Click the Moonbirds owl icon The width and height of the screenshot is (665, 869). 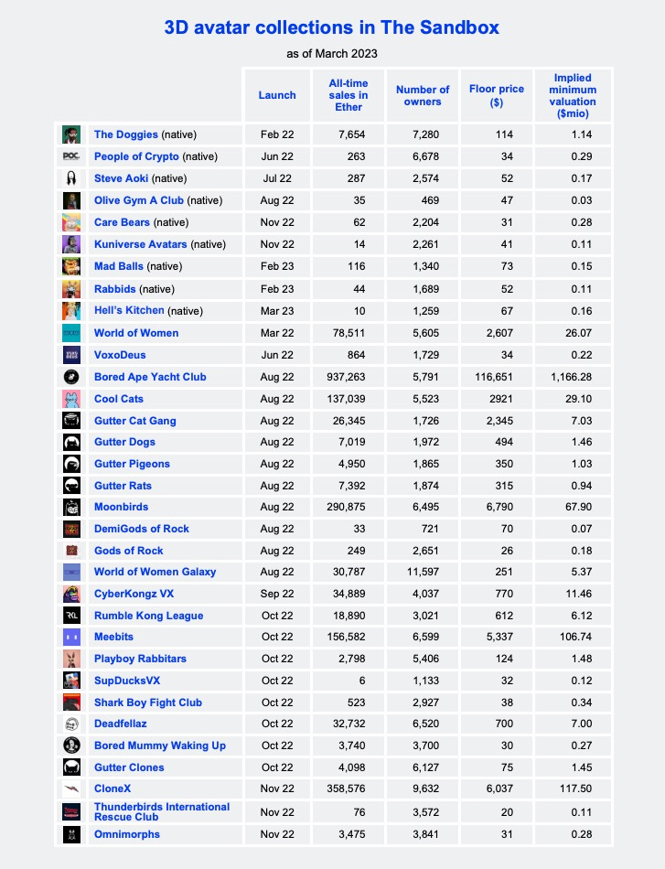click(71, 507)
